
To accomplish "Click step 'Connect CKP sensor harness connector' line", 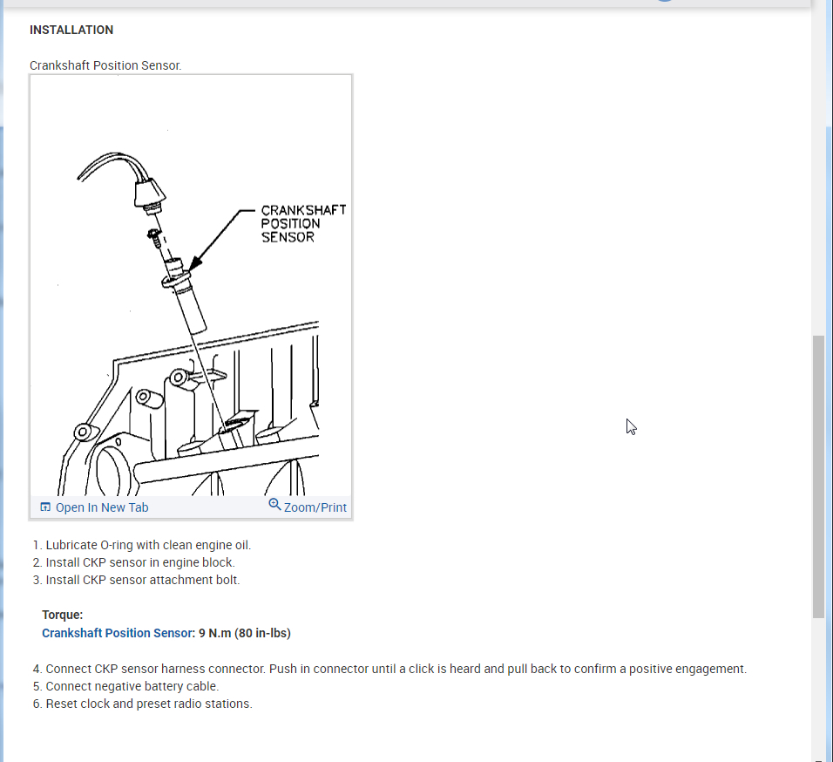I will point(396,669).
